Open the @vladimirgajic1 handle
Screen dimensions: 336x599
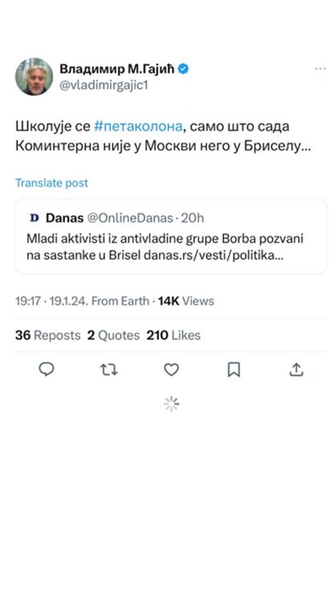(x=103, y=86)
